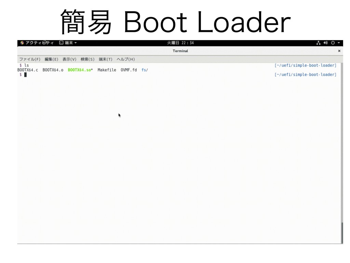Open the 表示(V) menu
The image size is (350, 263).
69,59
